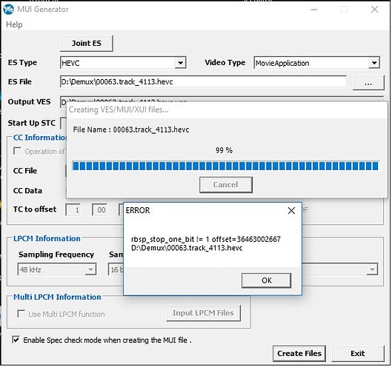
Task: Open the Sampling Frequency 48 kHz dropdown
Action: [x=57, y=269]
